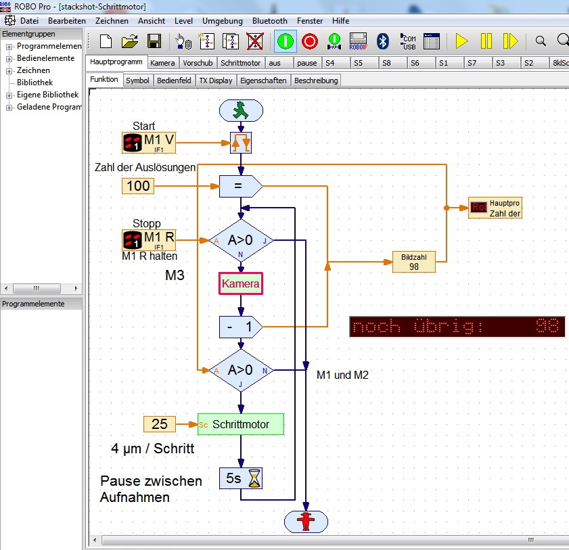Screen dimensions: 569x550
Task: Open the Eigenschaften tab
Action: (x=264, y=81)
